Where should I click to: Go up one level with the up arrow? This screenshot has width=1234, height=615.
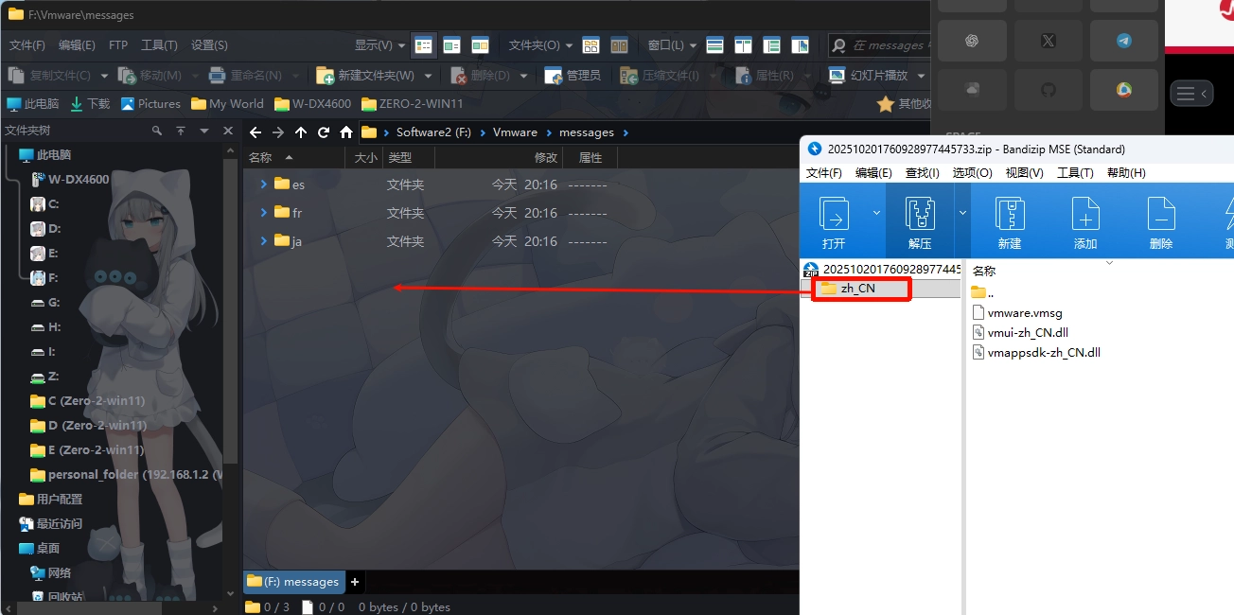[301, 132]
